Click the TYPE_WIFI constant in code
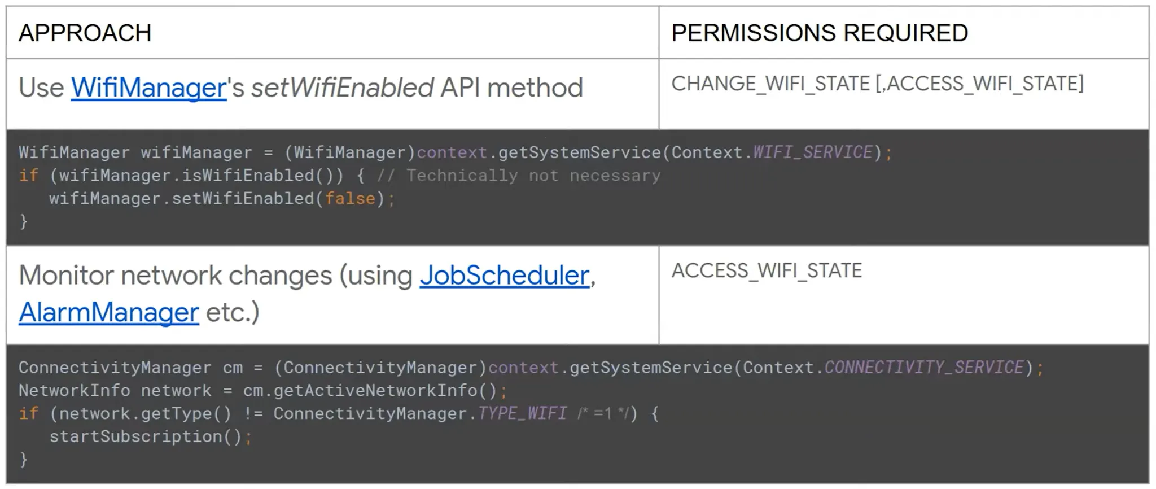 click(x=522, y=414)
